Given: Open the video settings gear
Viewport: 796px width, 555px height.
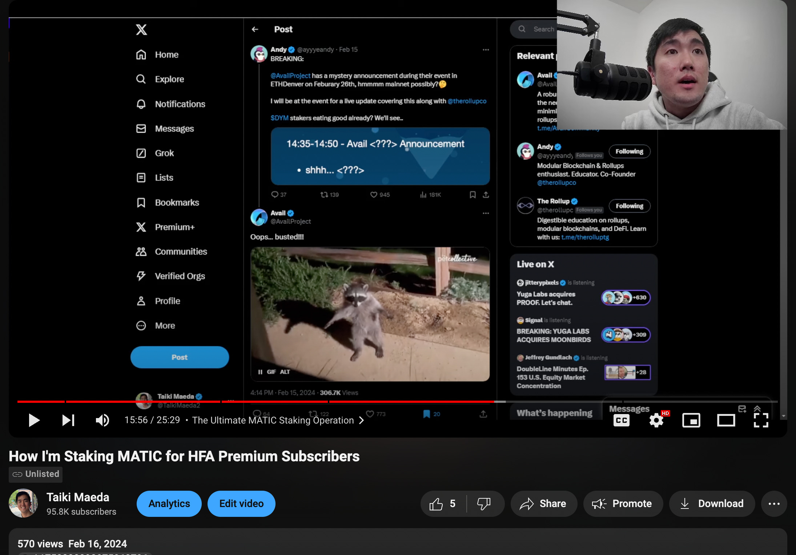Looking at the screenshot, I should coord(656,421).
